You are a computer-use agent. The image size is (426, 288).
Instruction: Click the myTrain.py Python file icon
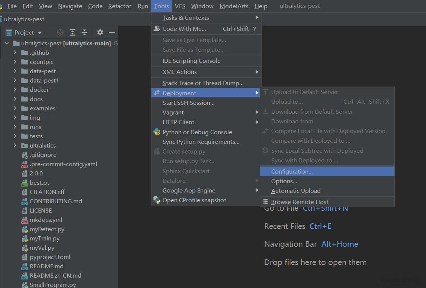coord(25,239)
